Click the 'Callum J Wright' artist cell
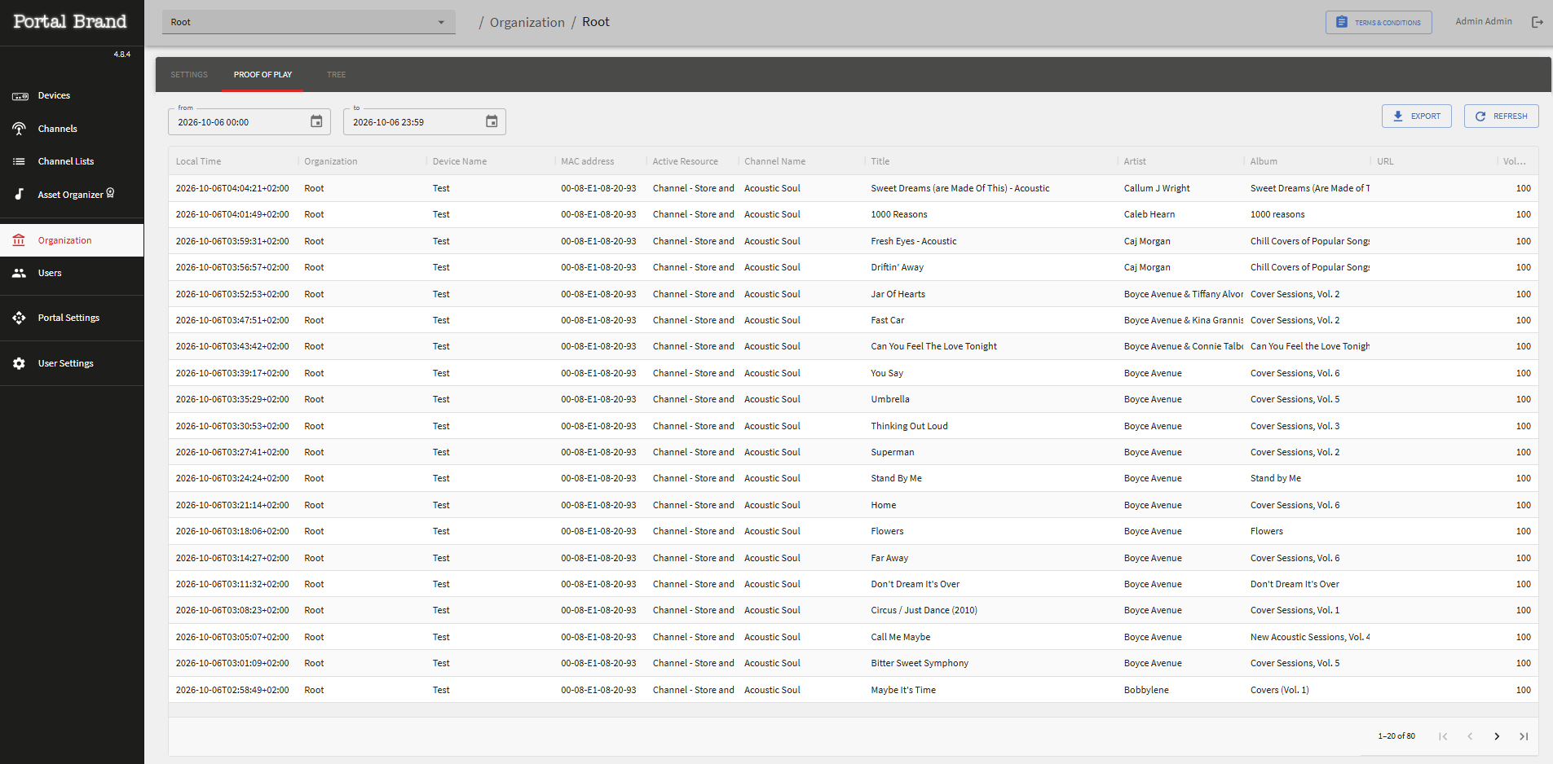This screenshot has width=1553, height=764. (1157, 188)
